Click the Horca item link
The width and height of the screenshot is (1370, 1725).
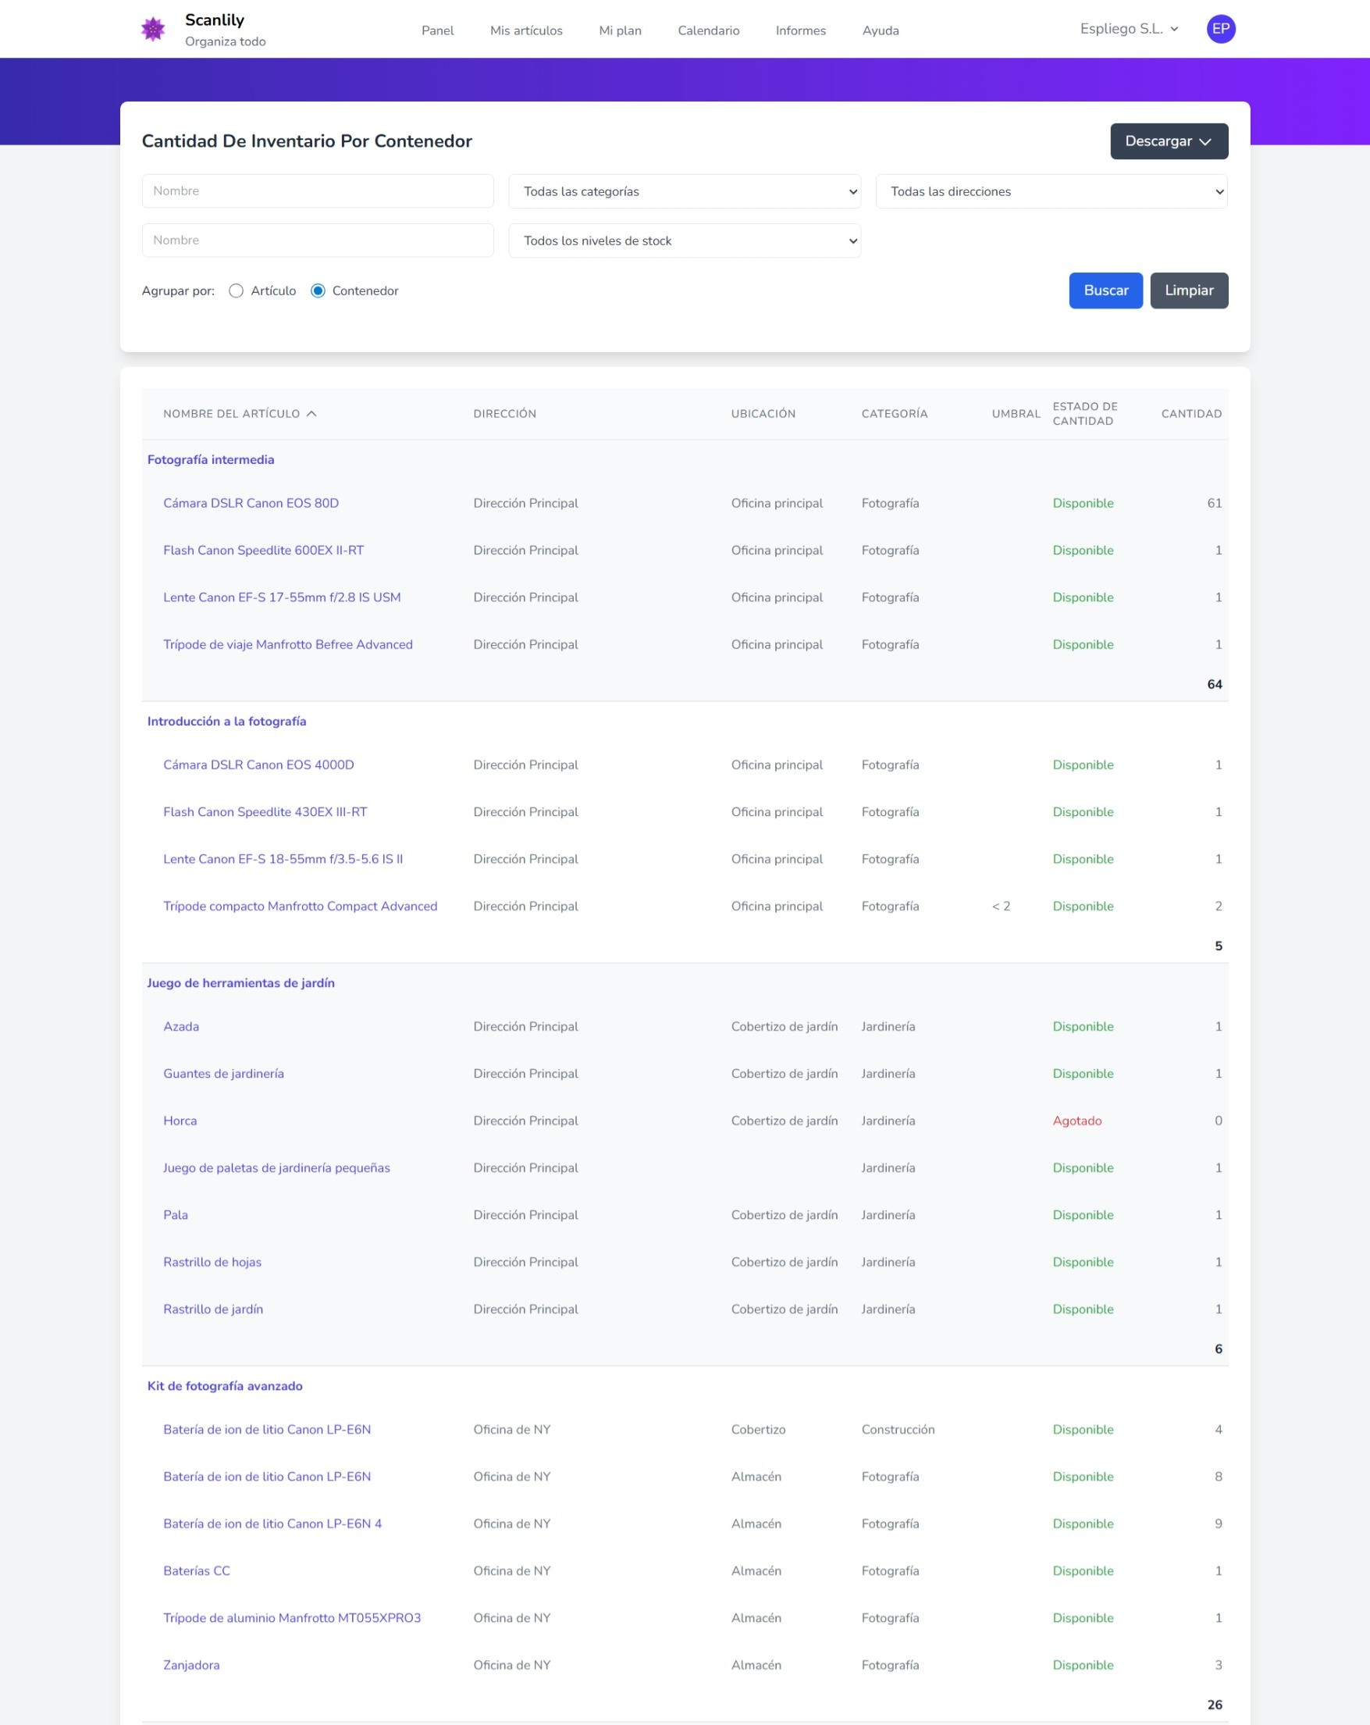[x=180, y=1121]
